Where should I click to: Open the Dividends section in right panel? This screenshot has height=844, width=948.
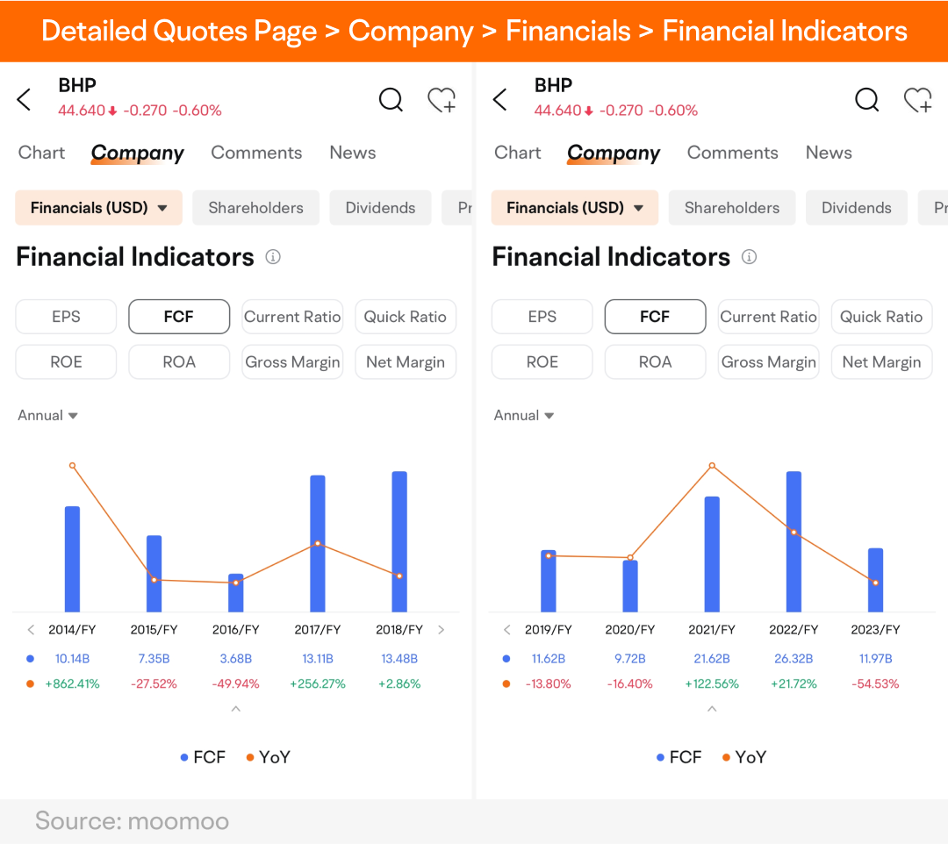click(x=856, y=208)
